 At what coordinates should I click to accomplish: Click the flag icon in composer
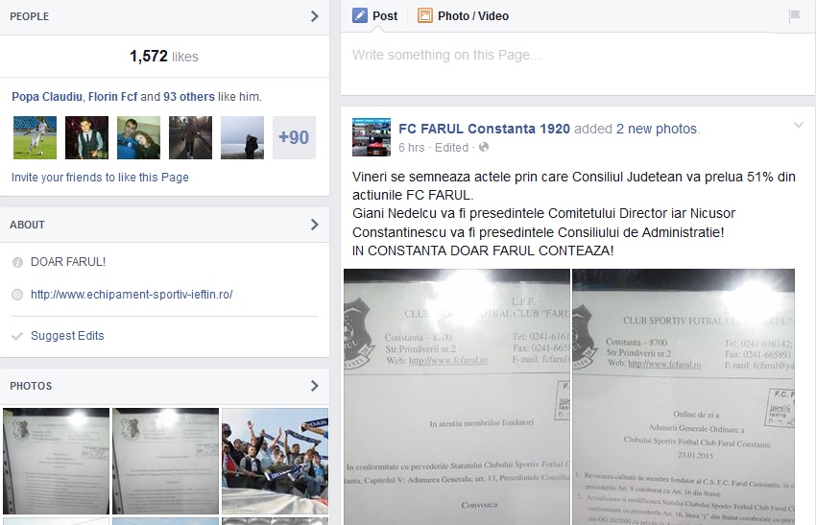pyautogui.click(x=794, y=15)
